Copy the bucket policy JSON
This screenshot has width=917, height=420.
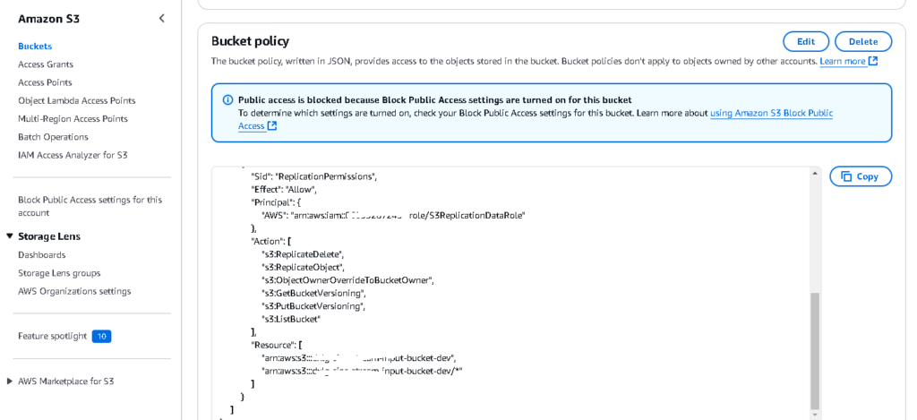tap(861, 176)
